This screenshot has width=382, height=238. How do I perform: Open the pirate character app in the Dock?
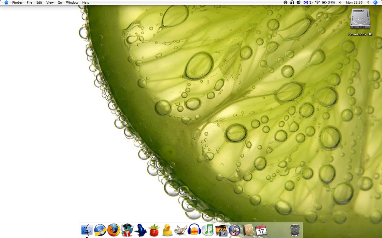tap(127, 230)
